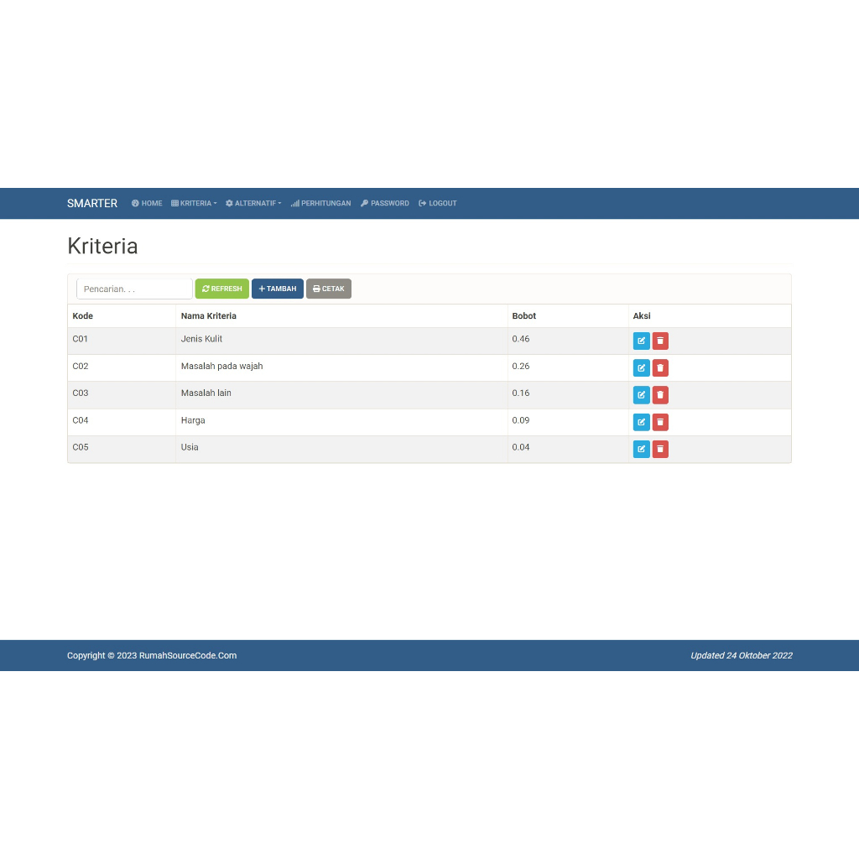Edit the Masalah pada wajah row

point(641,367)
